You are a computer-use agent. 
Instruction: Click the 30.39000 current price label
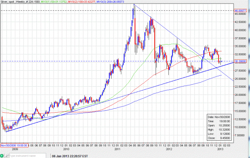coord(240,61)
